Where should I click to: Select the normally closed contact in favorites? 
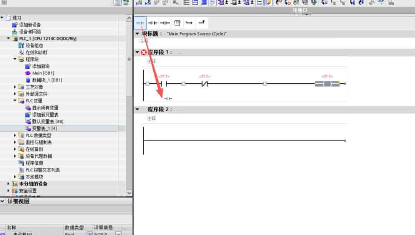153,23
